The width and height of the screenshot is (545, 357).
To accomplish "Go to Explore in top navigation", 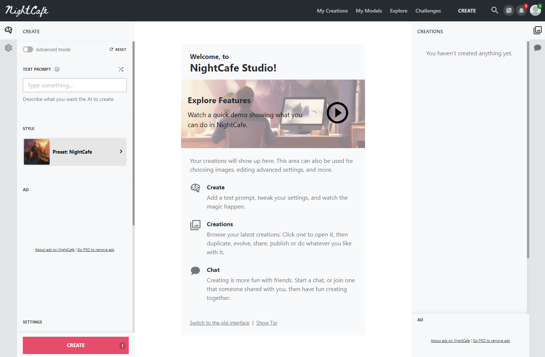I will [399, 11].
